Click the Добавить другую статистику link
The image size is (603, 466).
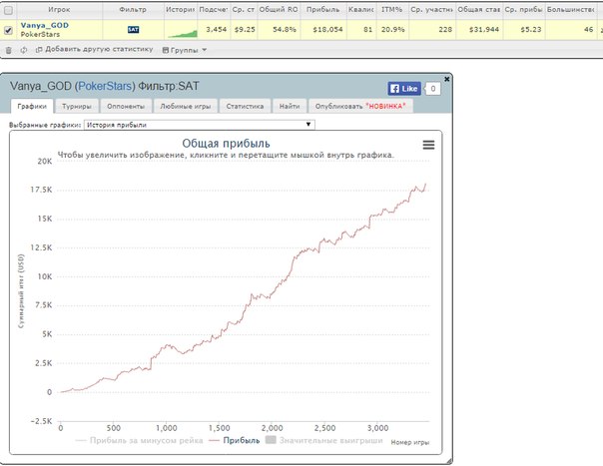(99, 49)
